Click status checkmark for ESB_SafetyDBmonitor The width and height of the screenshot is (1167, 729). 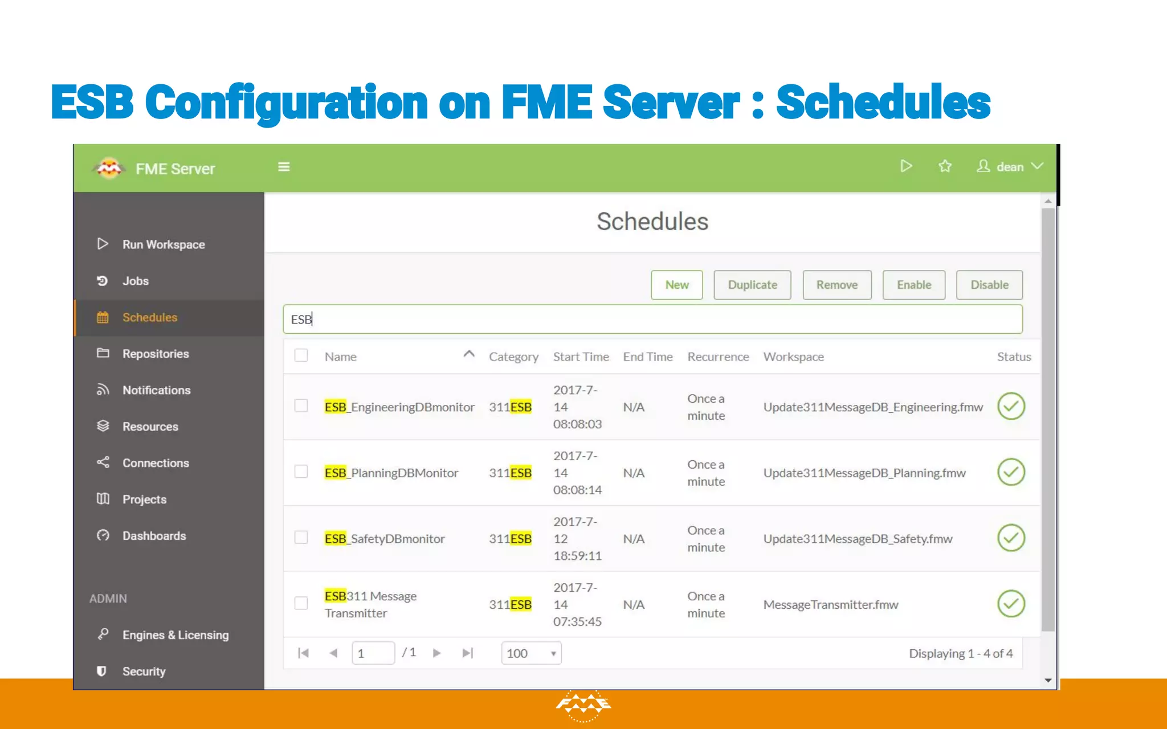1011,538
